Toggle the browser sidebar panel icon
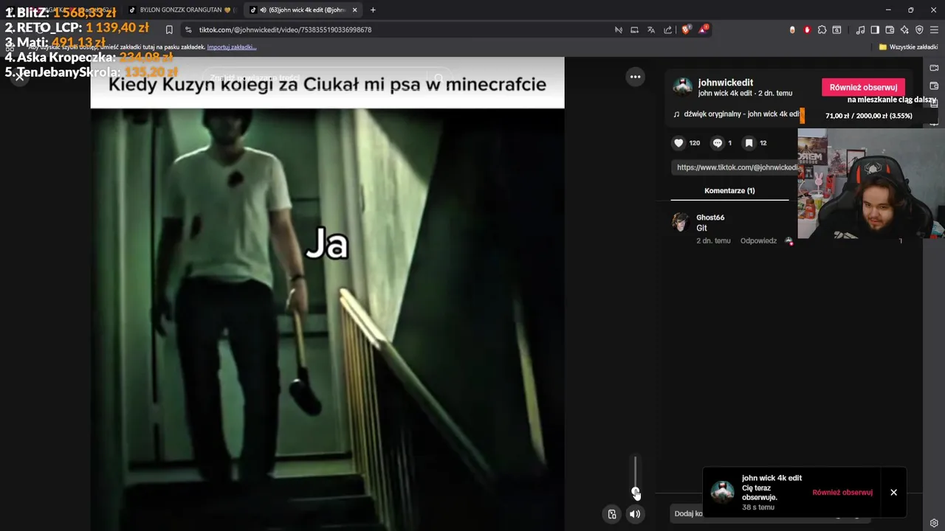The image size is (945, 531). 875,29
